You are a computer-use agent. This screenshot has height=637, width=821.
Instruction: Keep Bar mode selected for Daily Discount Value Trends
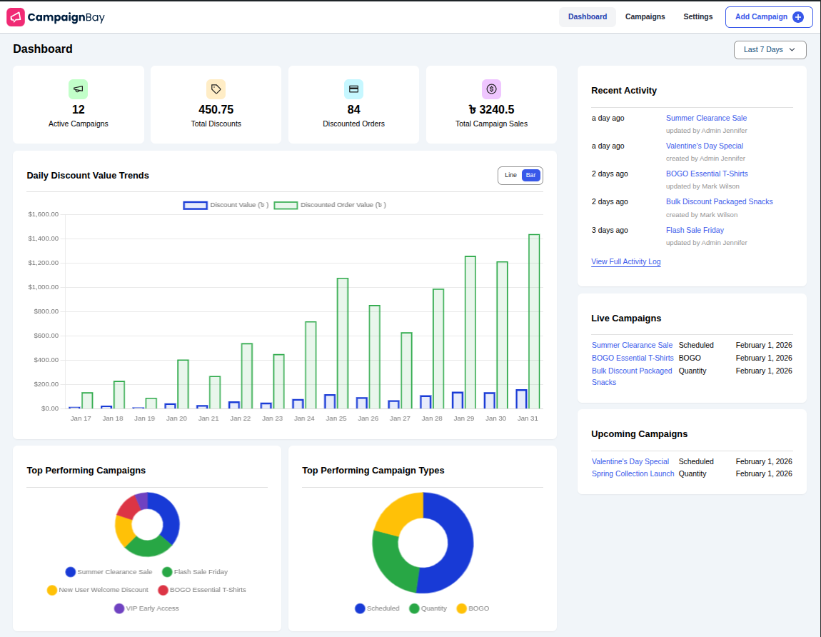(x=530, y=175)
